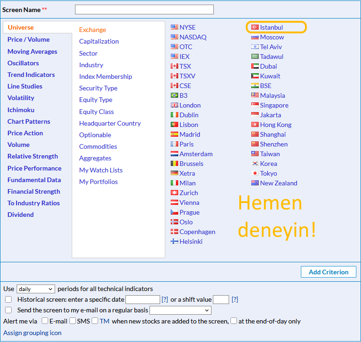
Task: Focus the shift value input field
Action: pyautogui.click(x=221, y=299)
